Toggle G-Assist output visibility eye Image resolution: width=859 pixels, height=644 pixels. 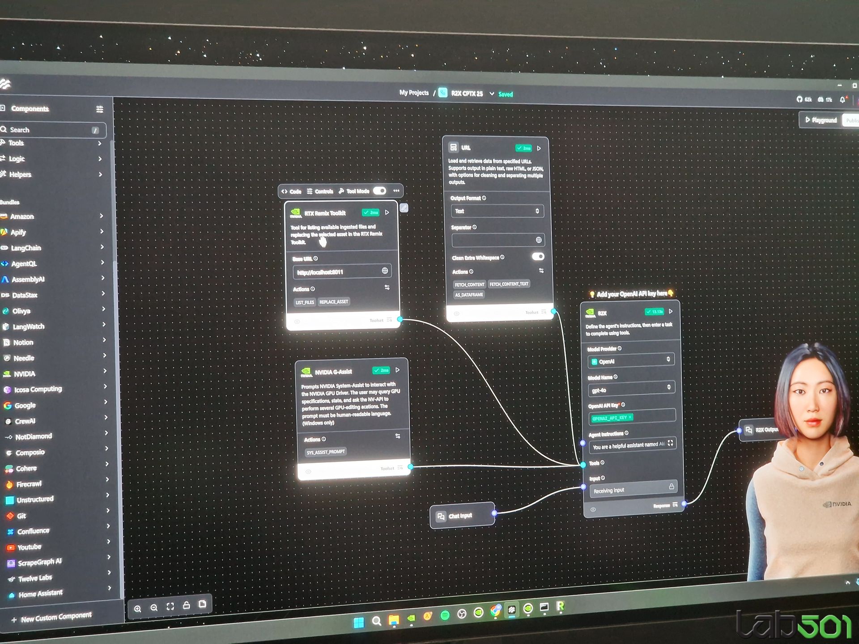(x=308, y=471)
